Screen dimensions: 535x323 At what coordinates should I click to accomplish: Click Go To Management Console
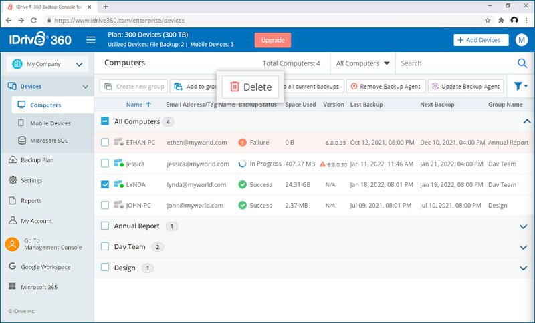pos(53,244)
